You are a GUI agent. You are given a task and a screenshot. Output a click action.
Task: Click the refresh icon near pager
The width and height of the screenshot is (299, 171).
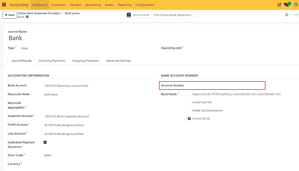click(287, 15)
